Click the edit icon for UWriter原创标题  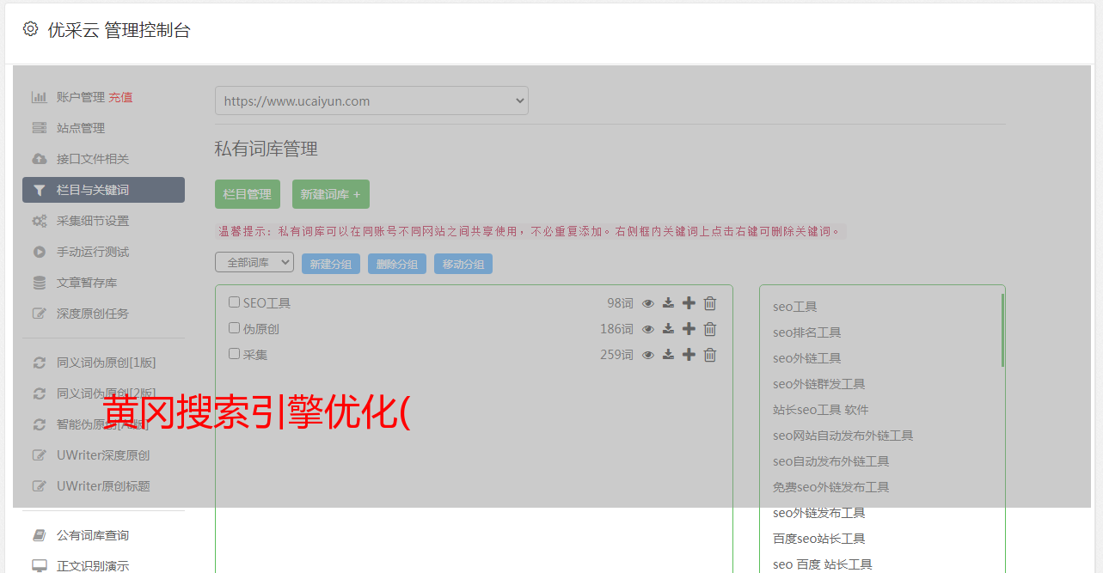(x=39, y=486)
